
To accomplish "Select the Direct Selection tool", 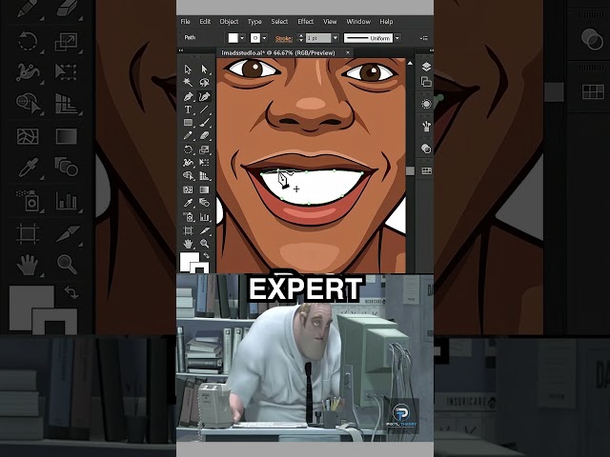I will click(204, 70).
